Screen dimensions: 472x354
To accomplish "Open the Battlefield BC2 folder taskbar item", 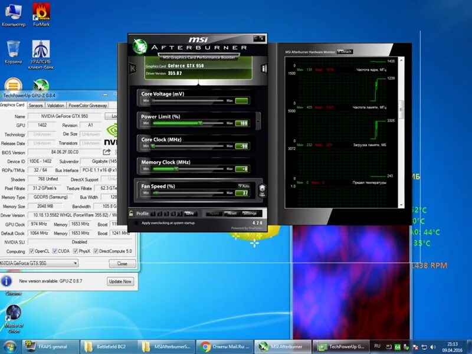I will (109, 347).
